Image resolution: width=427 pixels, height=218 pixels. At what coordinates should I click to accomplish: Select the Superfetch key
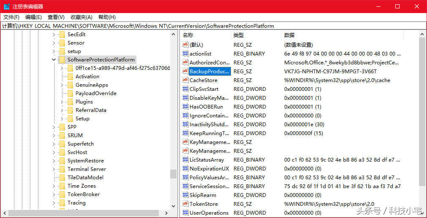(81, 144)
